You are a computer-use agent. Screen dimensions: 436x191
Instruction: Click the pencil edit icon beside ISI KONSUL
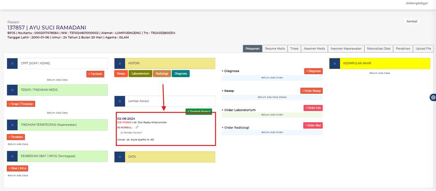point(137,127)
